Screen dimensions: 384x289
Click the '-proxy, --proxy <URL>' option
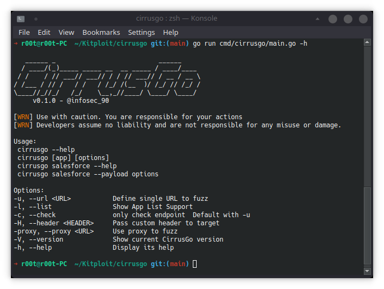tap(53, 231)
